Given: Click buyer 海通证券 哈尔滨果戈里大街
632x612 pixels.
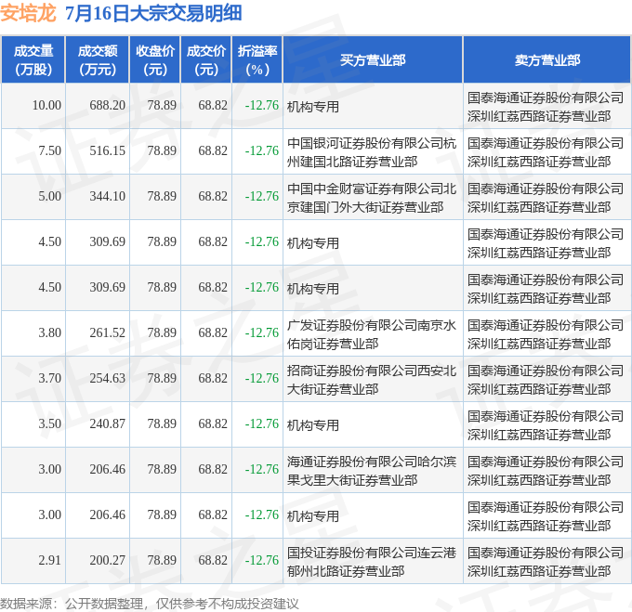Looking at the screenshot, I should 372,471.
